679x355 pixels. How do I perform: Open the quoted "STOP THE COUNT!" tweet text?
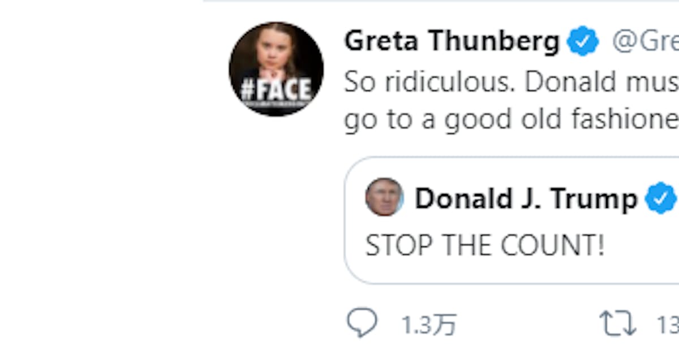(x=485, y=246)
